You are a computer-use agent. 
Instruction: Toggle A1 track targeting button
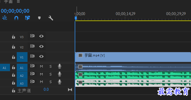tap(22, 68)
